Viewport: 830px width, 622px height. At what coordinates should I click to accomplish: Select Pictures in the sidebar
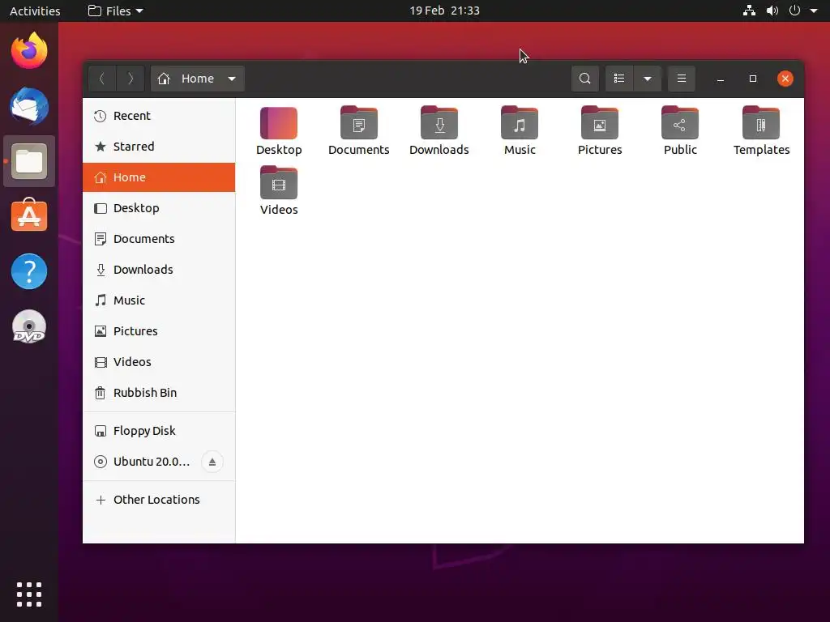(x=159, y=331)
